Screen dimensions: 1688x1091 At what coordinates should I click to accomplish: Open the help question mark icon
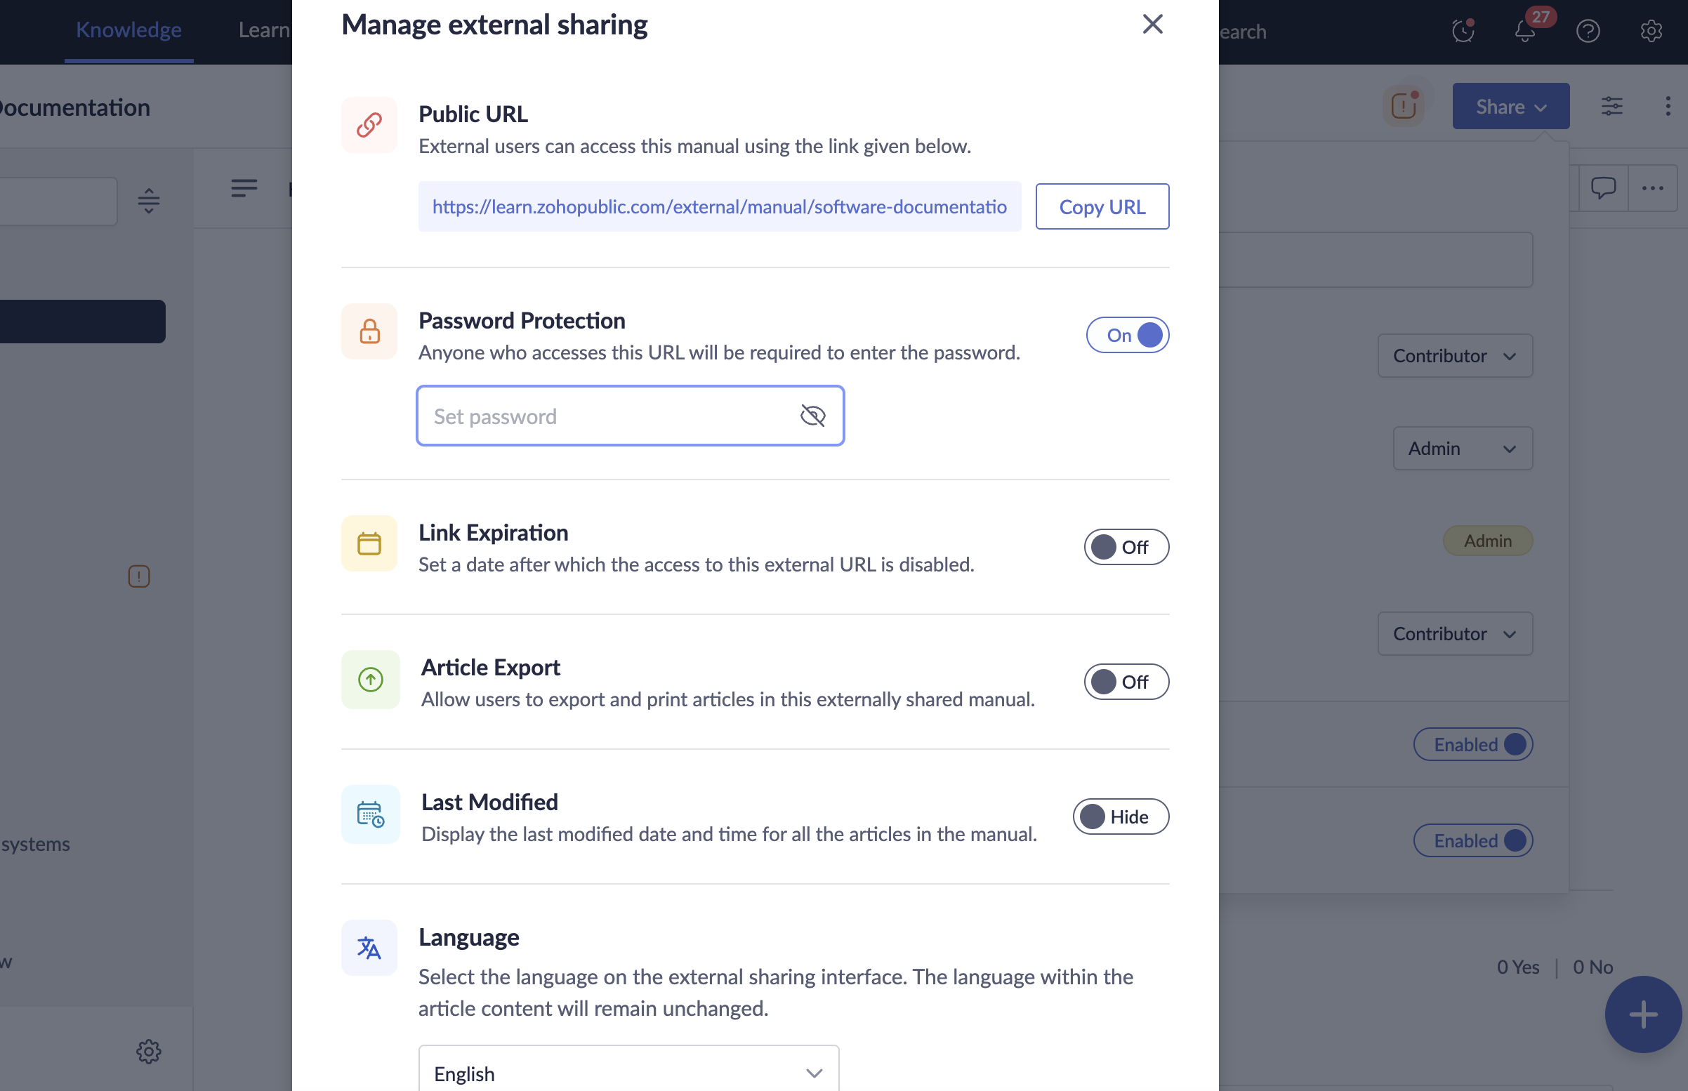[x=1588, y=31]
